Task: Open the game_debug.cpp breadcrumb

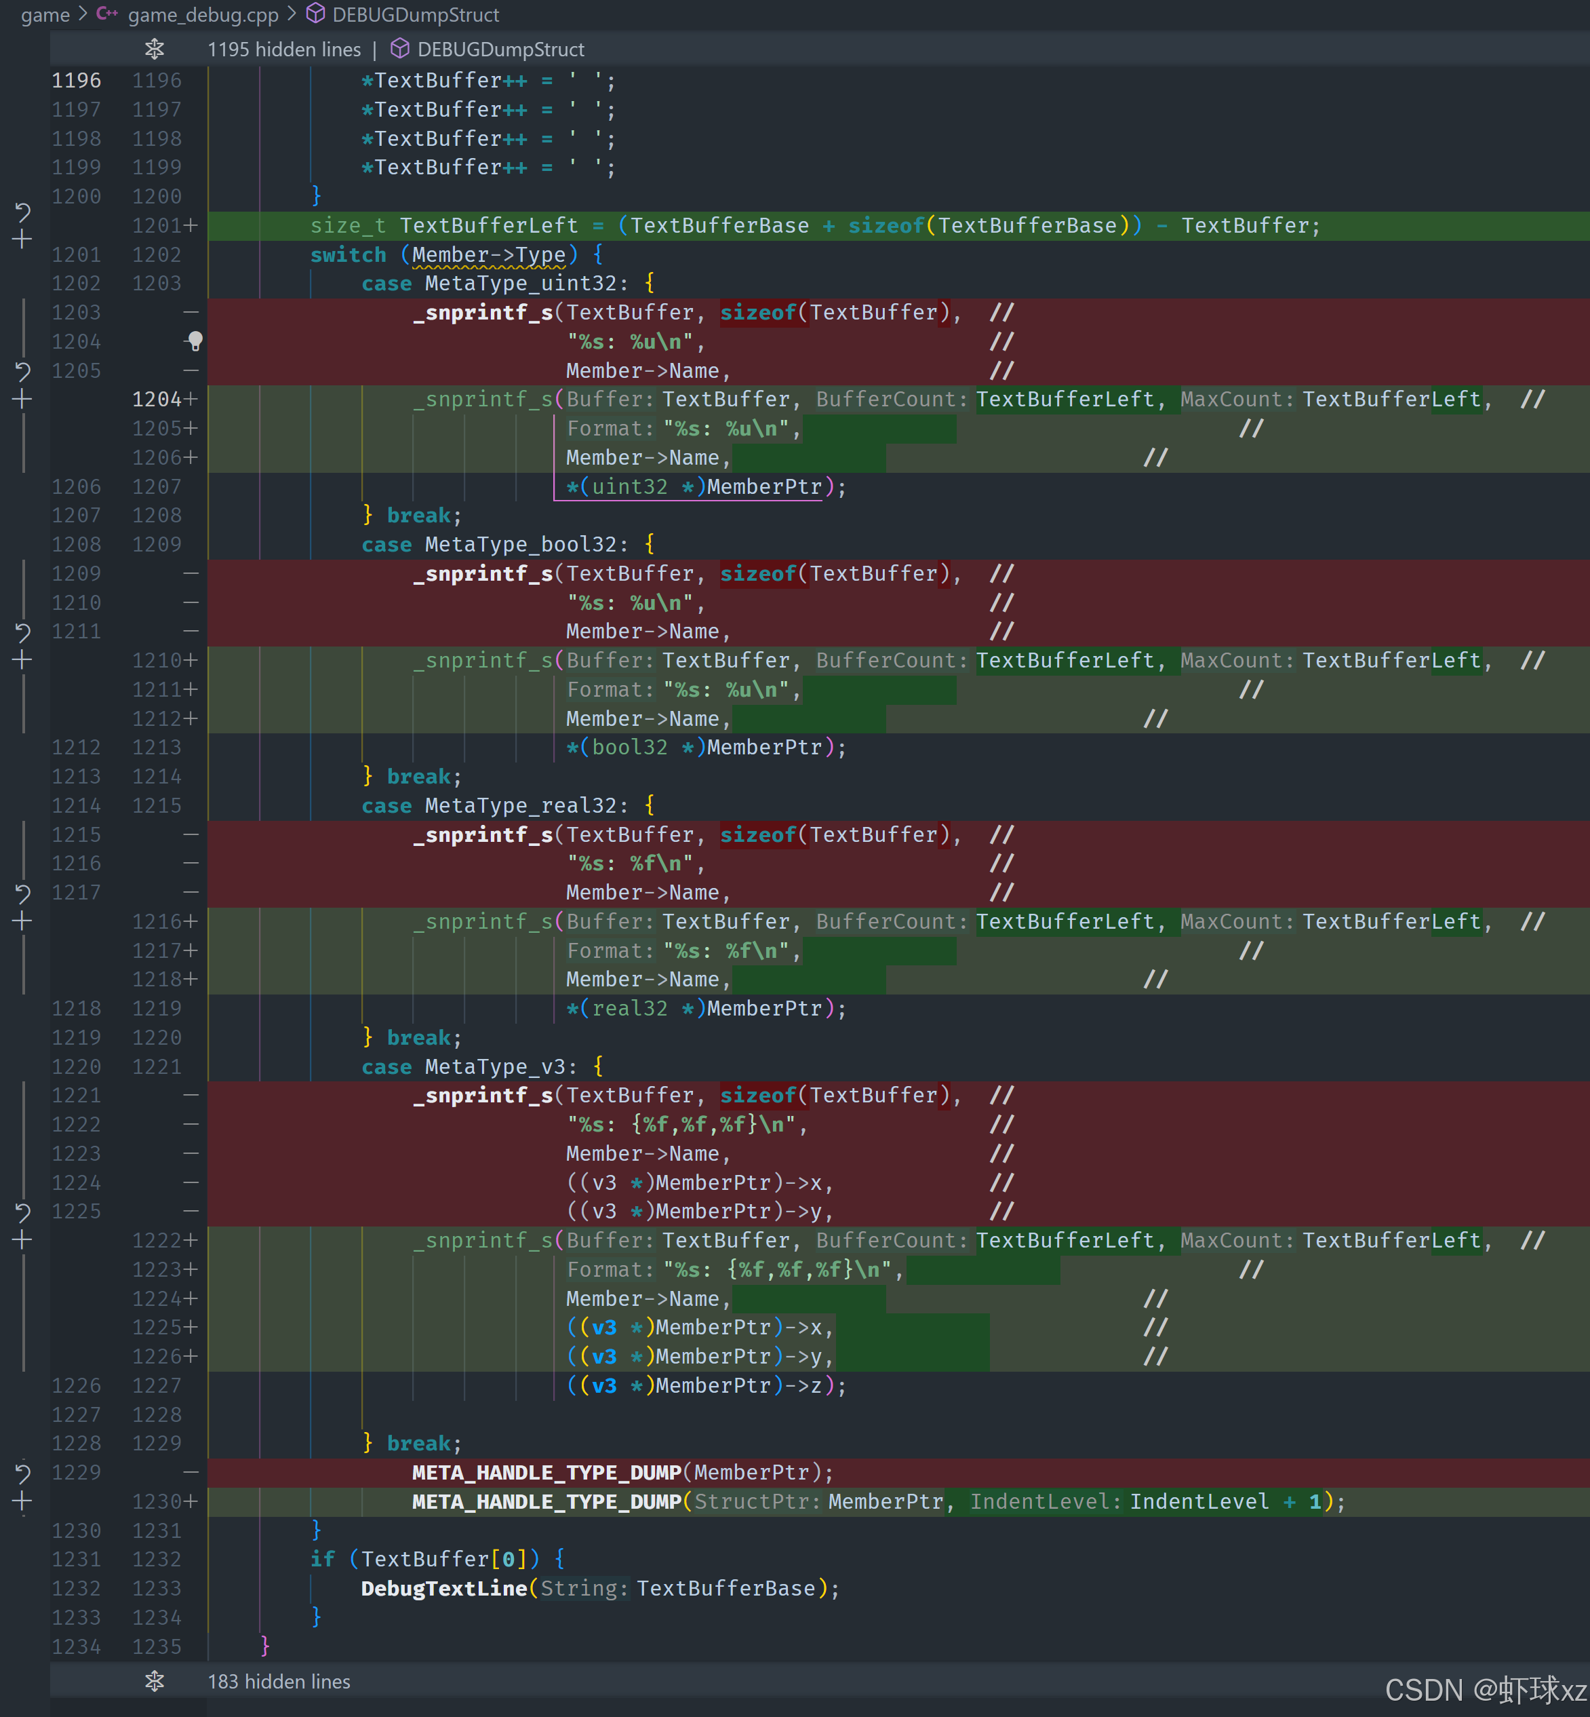Action: click(203, 15)
